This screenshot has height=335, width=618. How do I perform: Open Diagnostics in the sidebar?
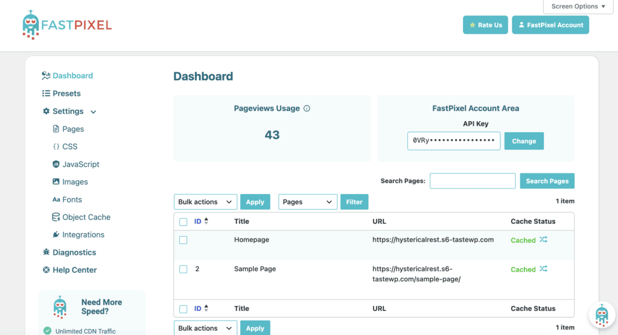(74, 252)
